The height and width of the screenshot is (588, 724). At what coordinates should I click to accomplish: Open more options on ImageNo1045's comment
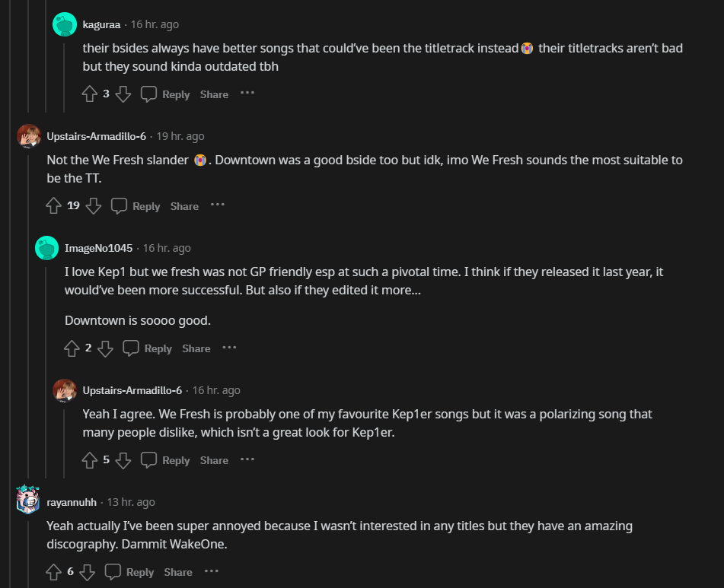pos(229,348)
